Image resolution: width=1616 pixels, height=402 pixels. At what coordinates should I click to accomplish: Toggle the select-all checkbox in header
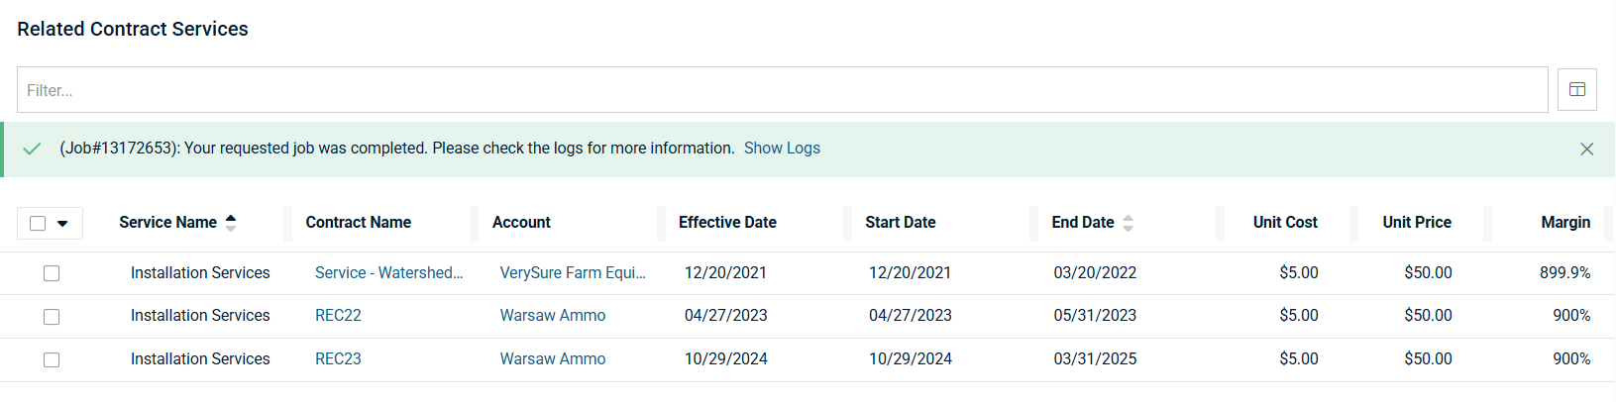[38, 223]
